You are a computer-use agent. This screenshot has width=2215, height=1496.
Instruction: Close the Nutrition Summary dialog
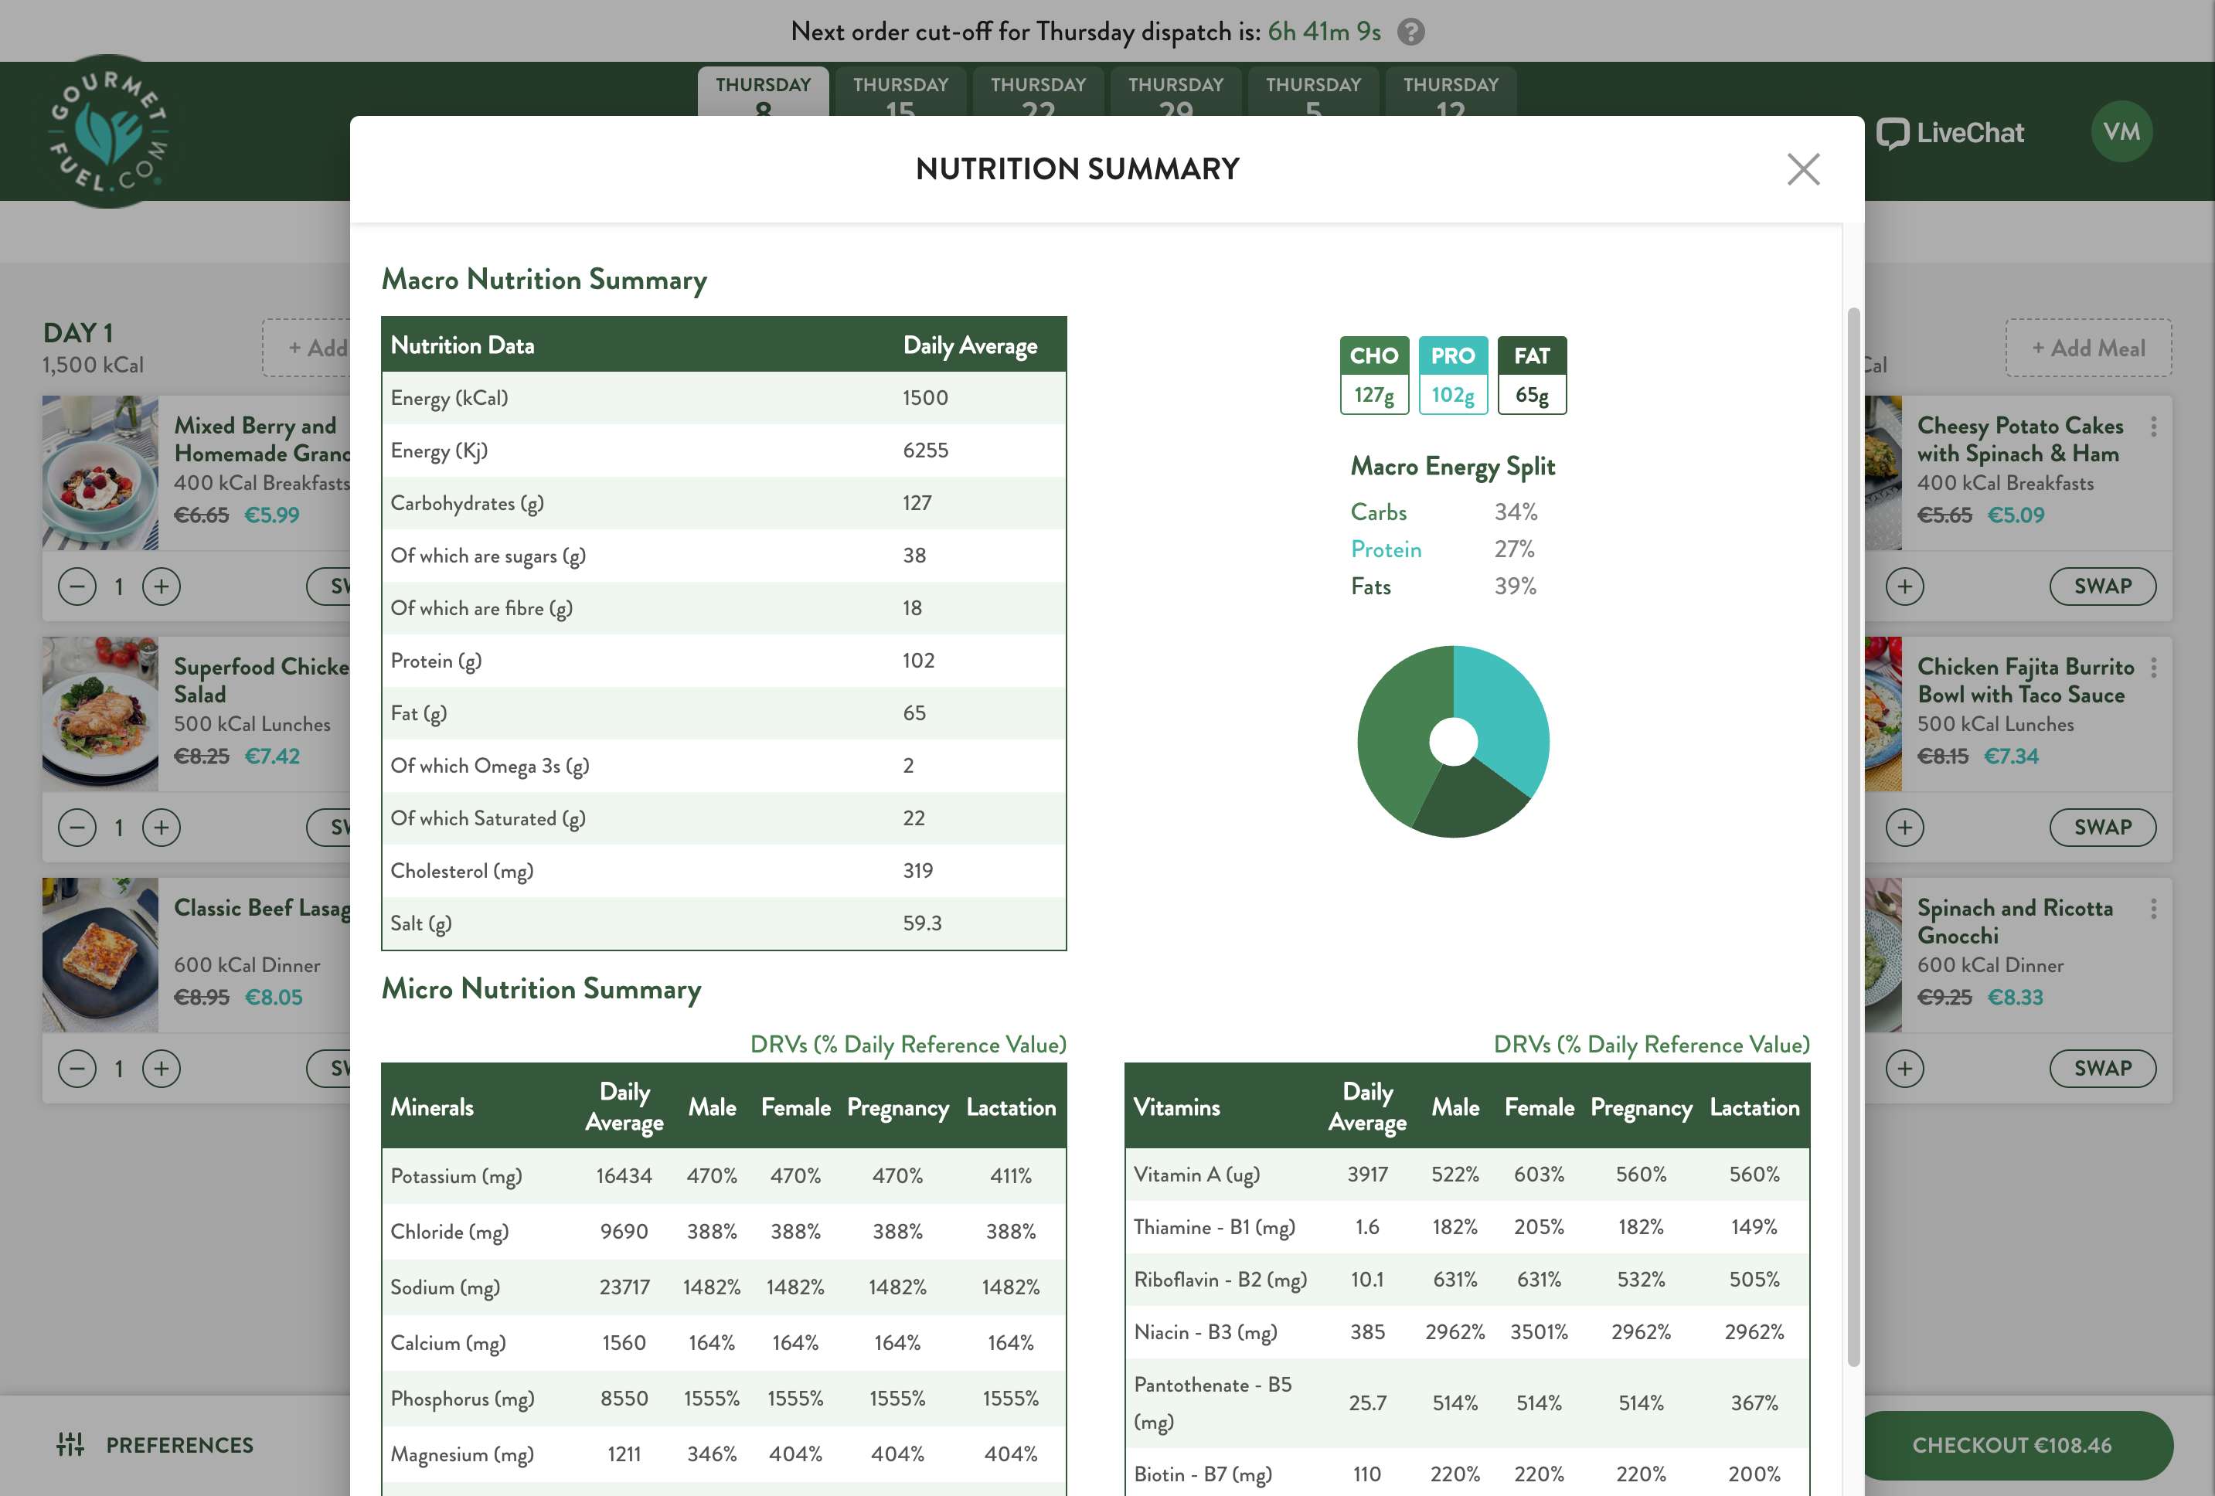click(x=1802, y=169)
